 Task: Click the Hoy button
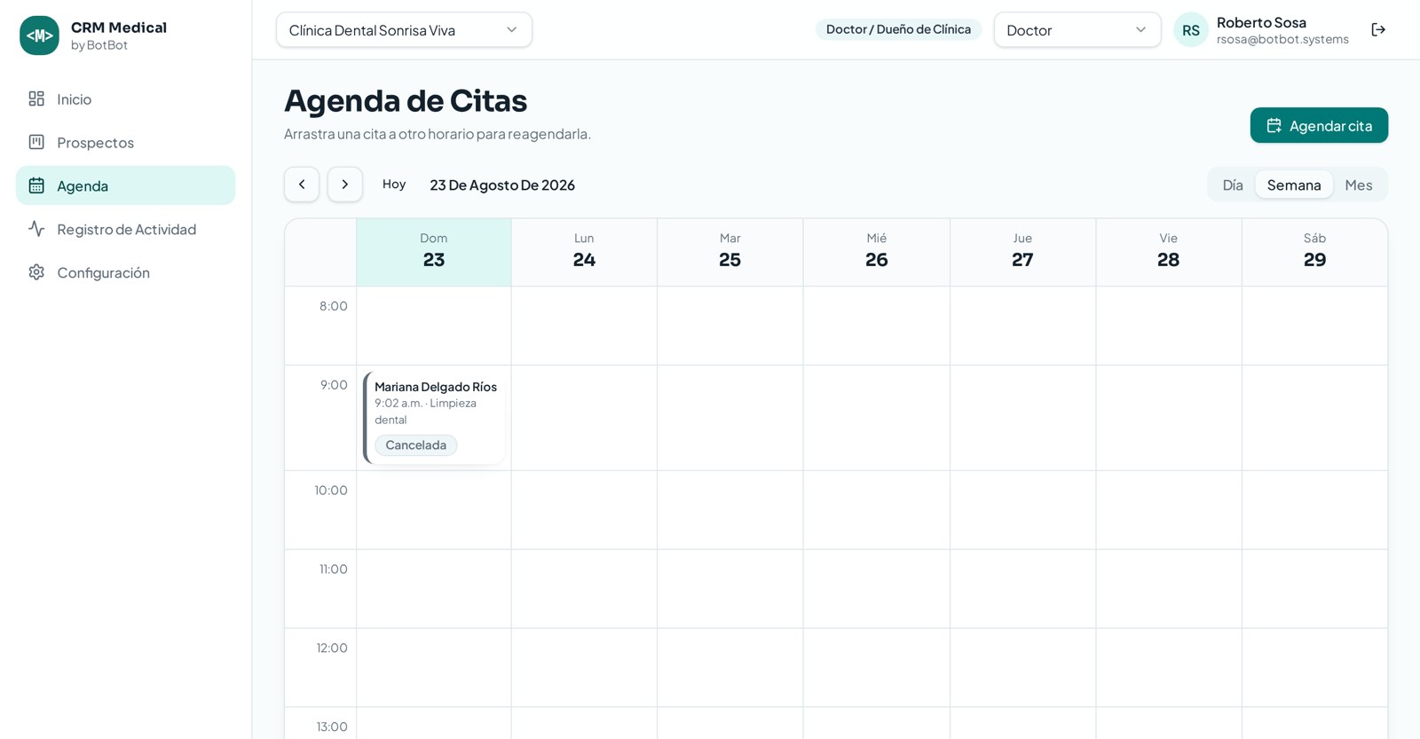(x=394, y=185)
